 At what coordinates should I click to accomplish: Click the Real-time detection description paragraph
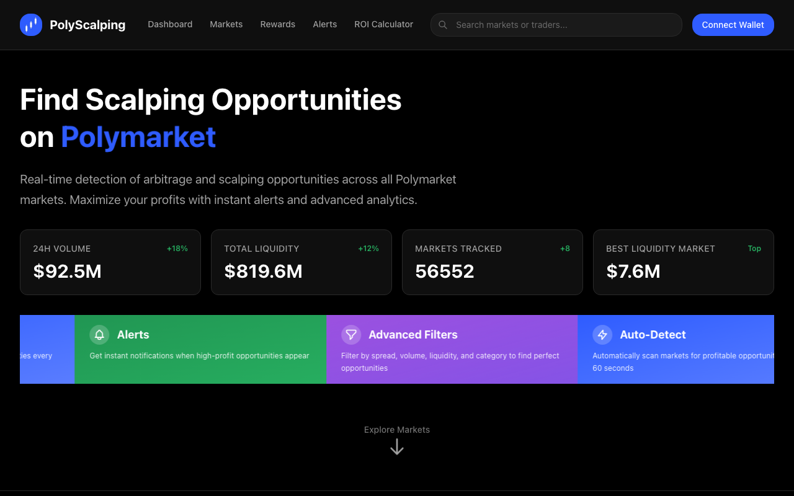tap(238, 190)
